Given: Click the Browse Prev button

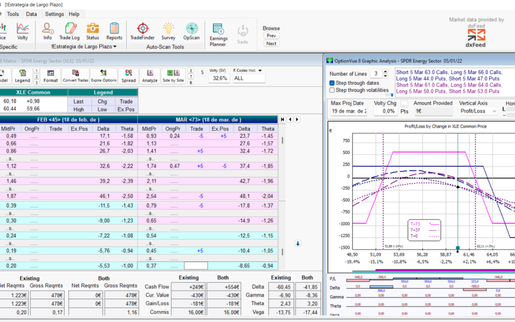Looking at the screenshot, I should (271, 35).
